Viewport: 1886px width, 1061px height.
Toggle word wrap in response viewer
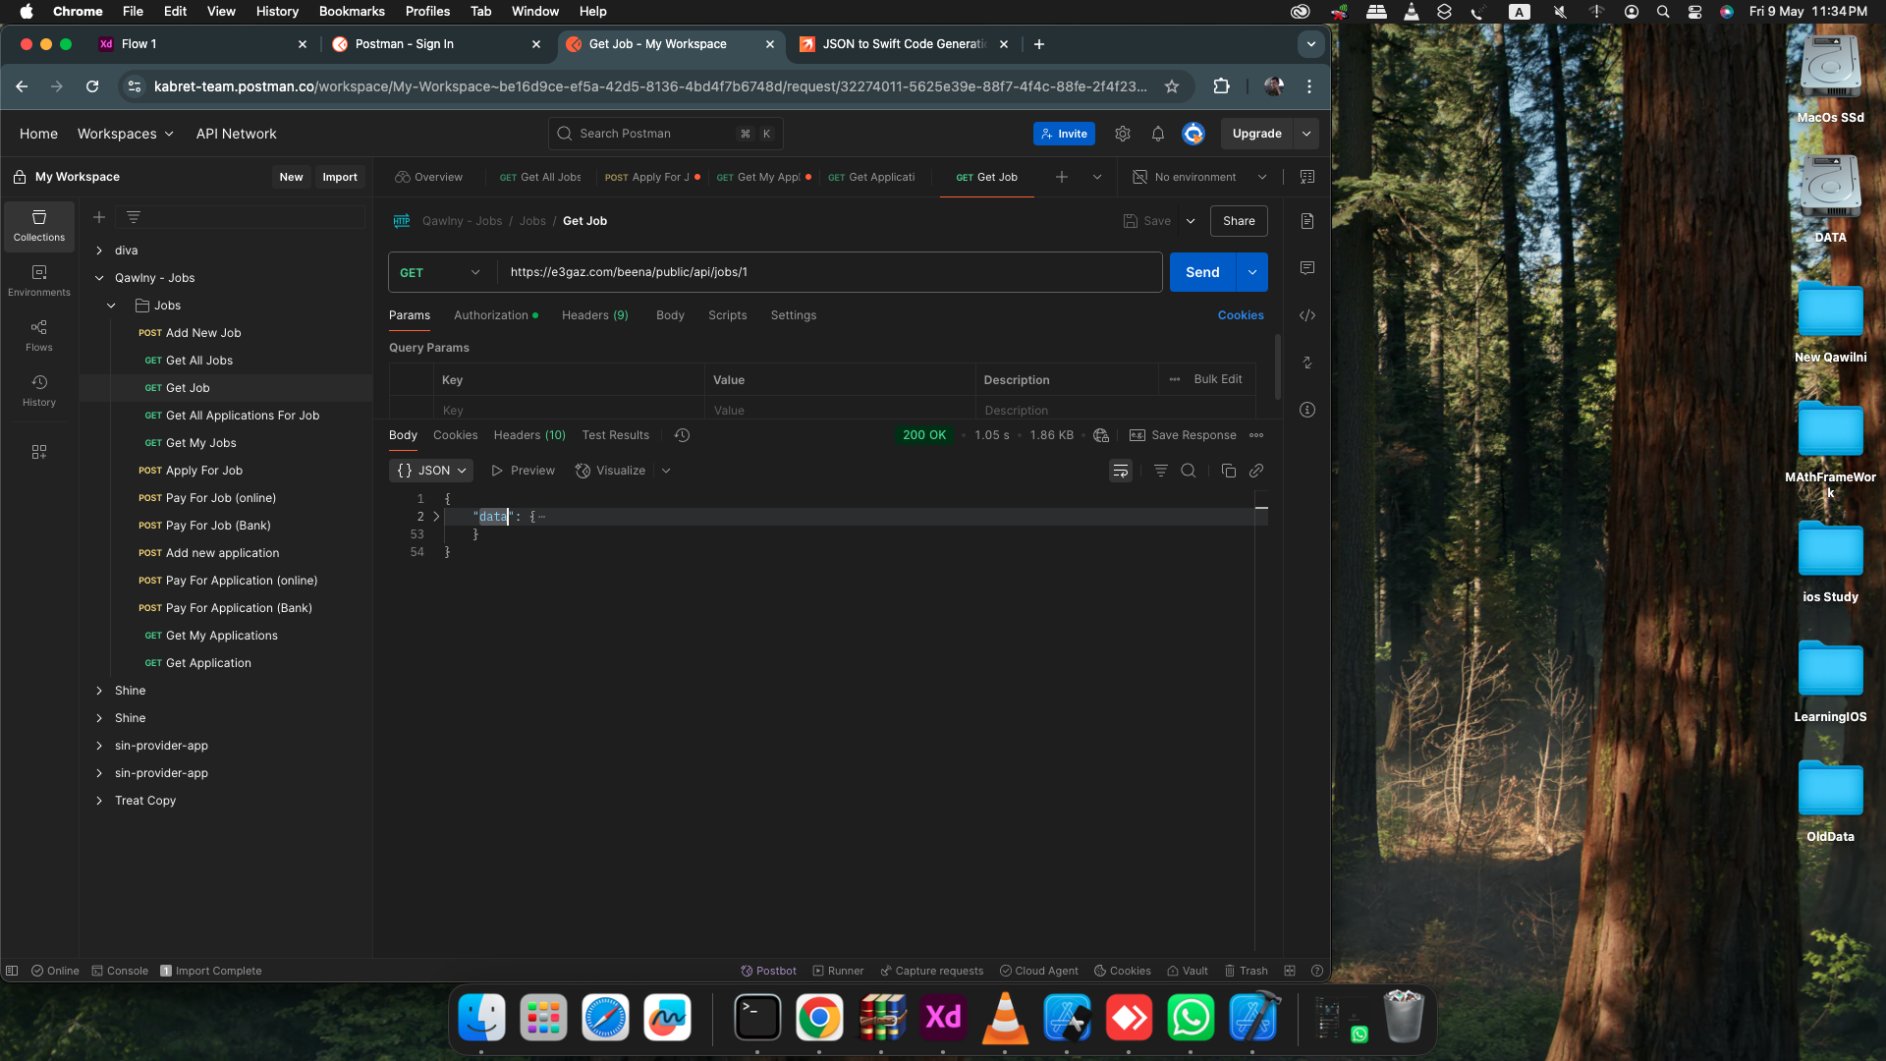(x=1121, y=471)
